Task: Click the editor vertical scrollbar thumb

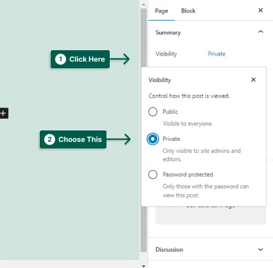Action: point(144,130)
